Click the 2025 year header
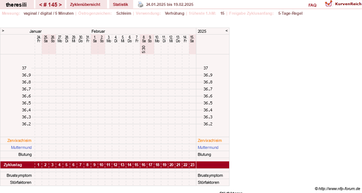The height and width of the screenshot is (193, 362). click(x=202, y=31)
